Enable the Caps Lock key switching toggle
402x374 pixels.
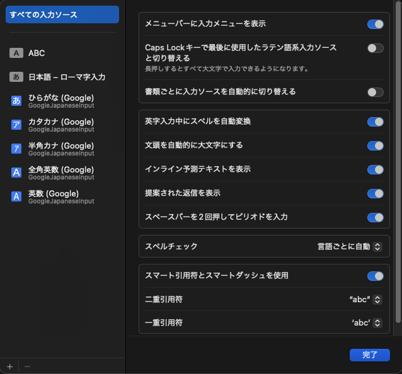point(375,48)
